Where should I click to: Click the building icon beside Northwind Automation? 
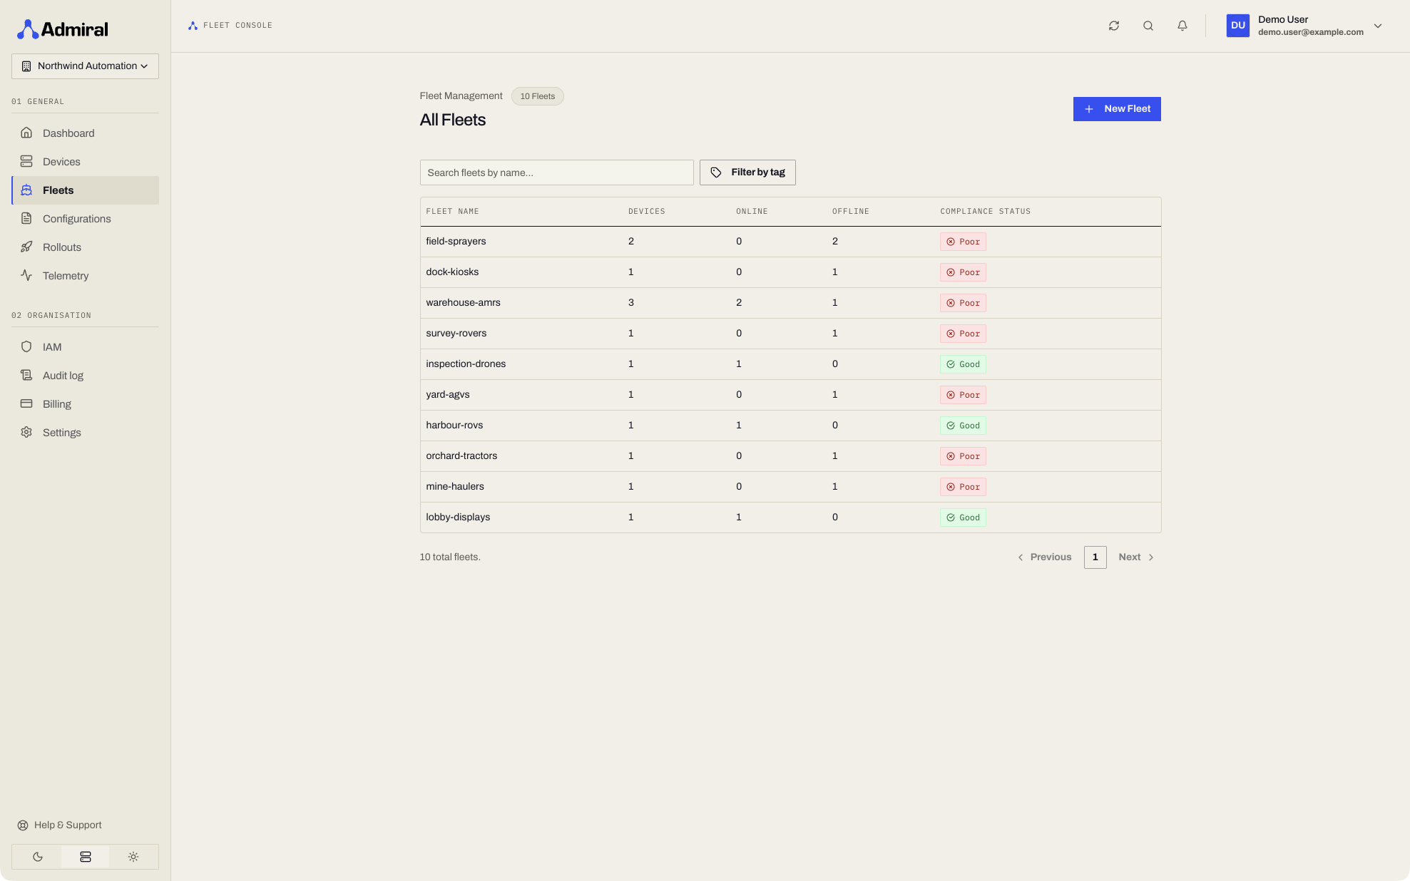pyautogui.click(x=26, y=66)
